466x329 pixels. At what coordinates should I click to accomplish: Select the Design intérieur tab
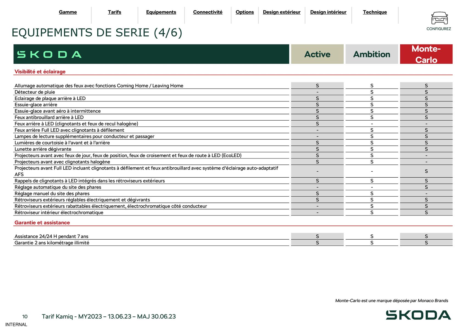(328, 12)
